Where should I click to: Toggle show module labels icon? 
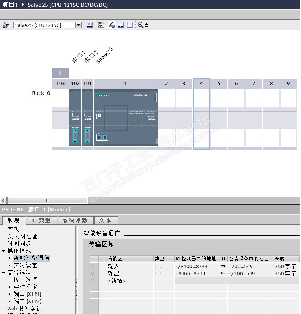point(90,25)
